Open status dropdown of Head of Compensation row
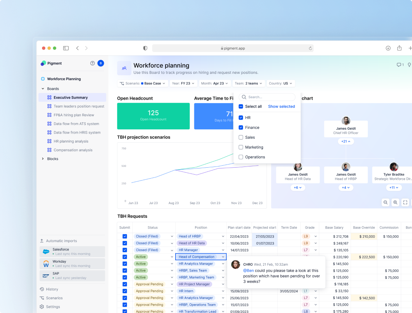The height and width of the screenshot is (313, 412). coord(172,257)
